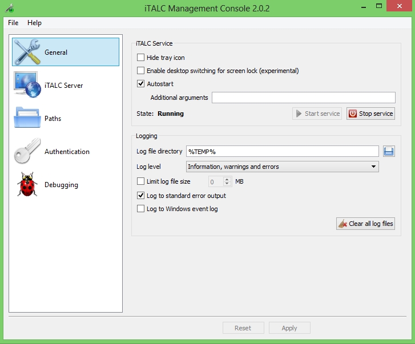415x344 pixels.
Task: Enable Log to Windows event log
Action: tap(140, 209)
